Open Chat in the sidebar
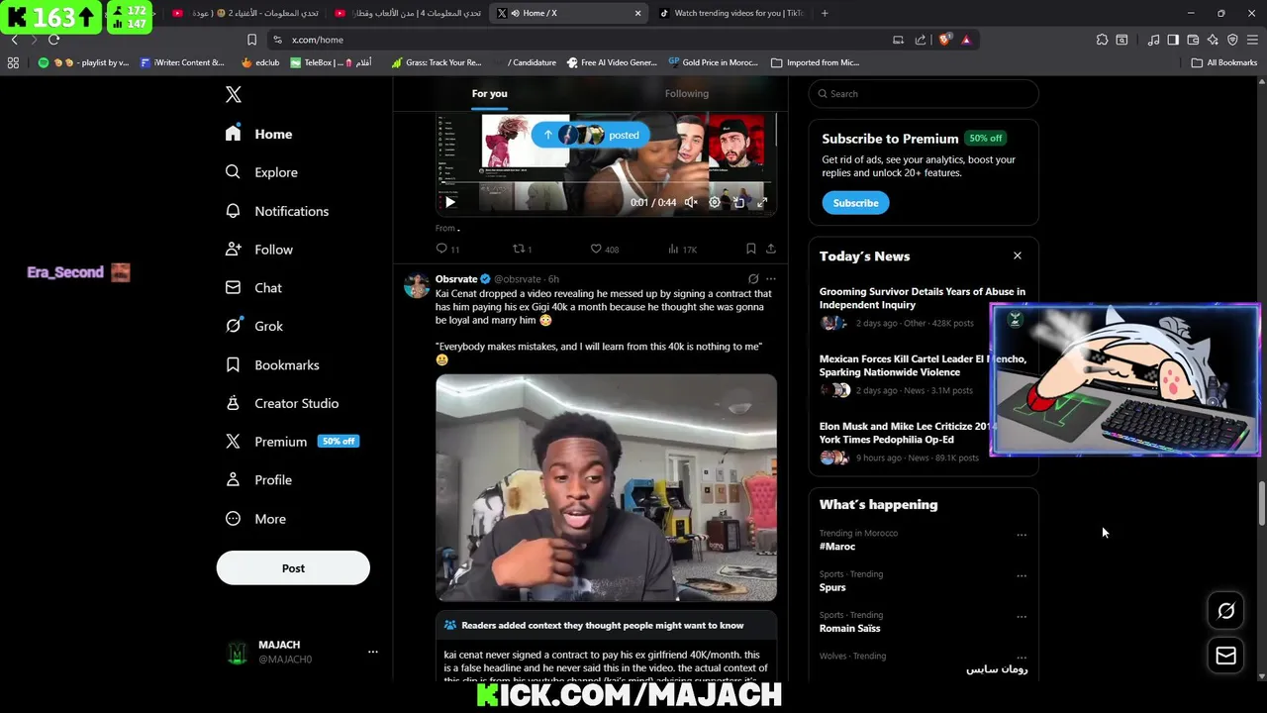 pyautogui.click(x=253, y=288)
